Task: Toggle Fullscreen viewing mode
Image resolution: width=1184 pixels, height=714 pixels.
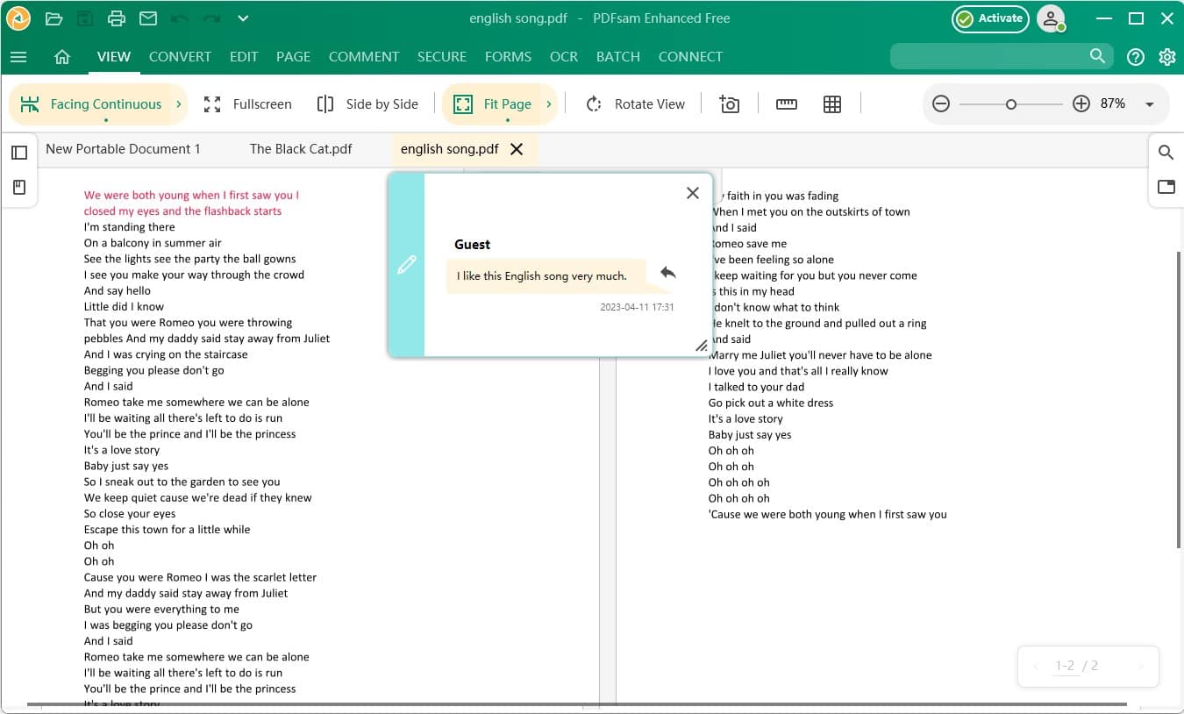Action: (x=248, y=104)
